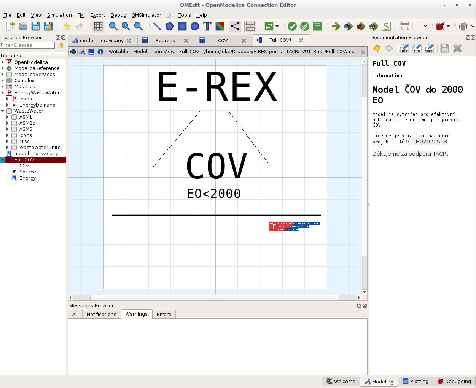
Task: Select the Ellipse shape tool
Action: [x=195, y=26]
